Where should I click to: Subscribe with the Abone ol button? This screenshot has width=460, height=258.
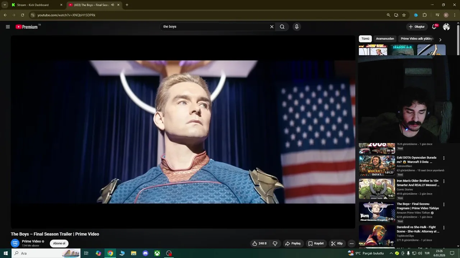pos(59,243)
